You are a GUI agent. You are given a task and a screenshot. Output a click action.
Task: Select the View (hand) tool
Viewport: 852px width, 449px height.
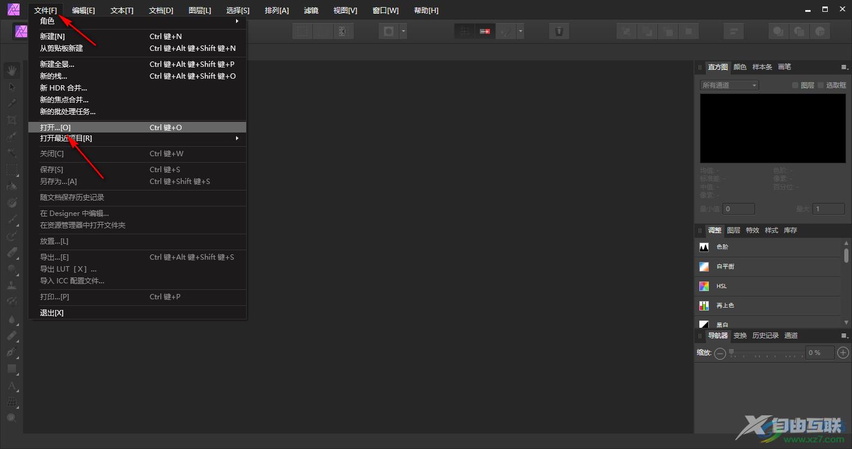(12, 70)
